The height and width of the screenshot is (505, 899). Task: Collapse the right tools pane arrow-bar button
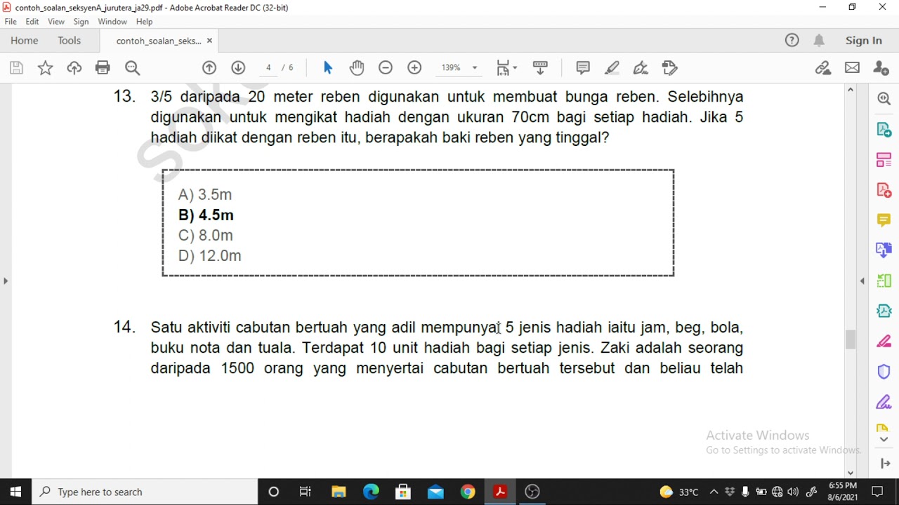(x=884, y=464)
